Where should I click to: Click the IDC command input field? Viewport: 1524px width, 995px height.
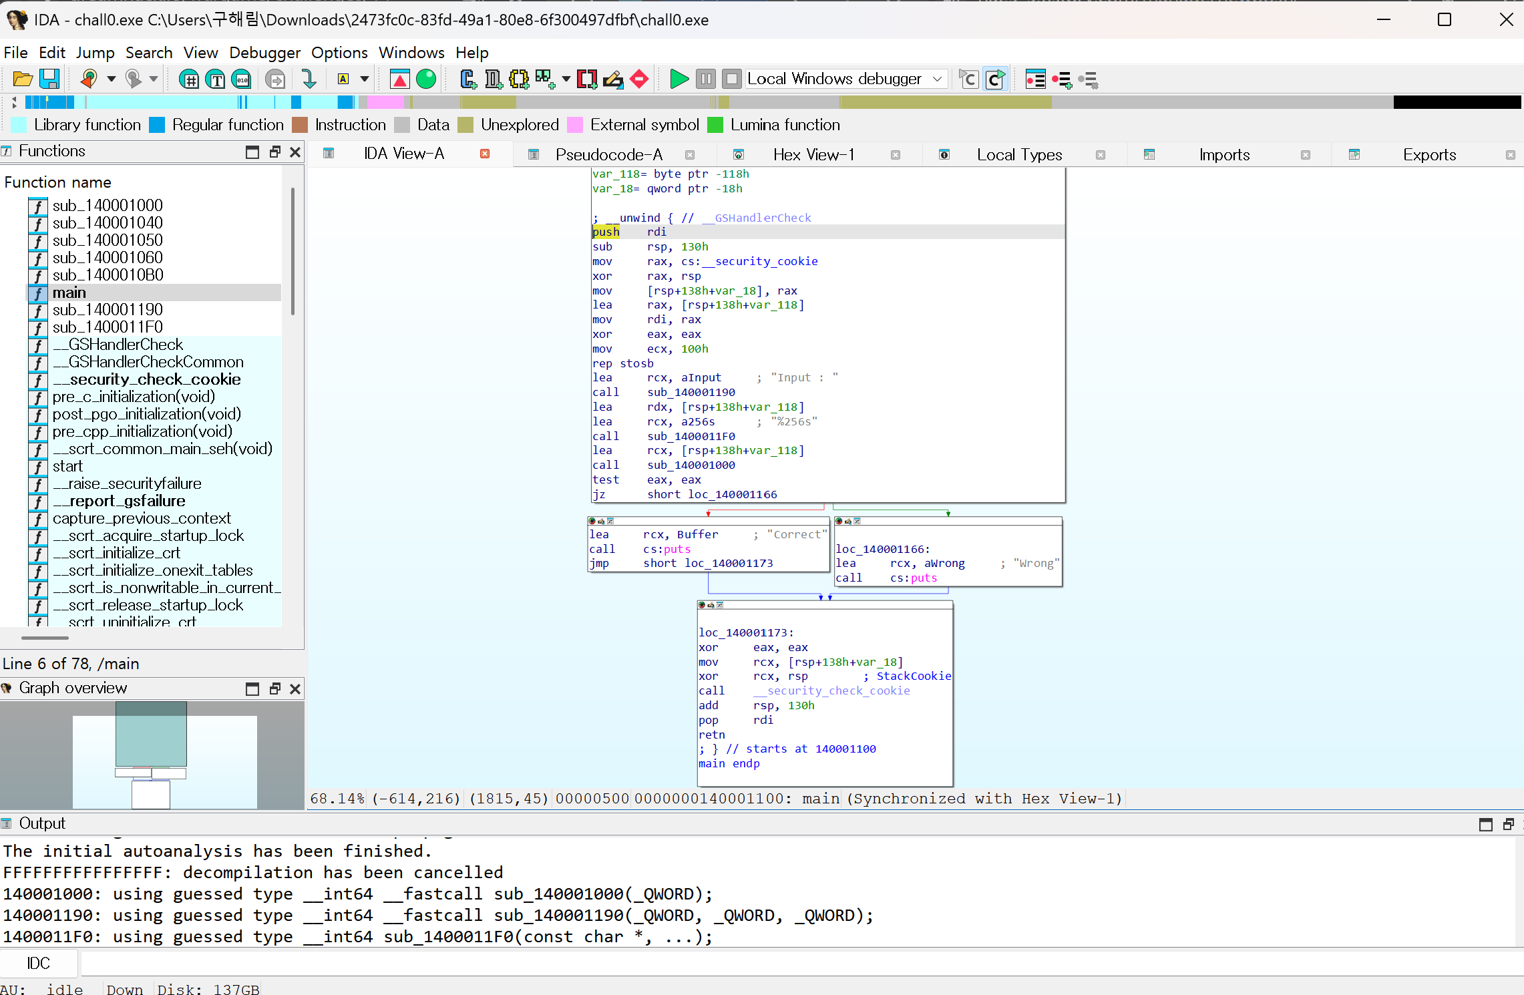[801, 963]
